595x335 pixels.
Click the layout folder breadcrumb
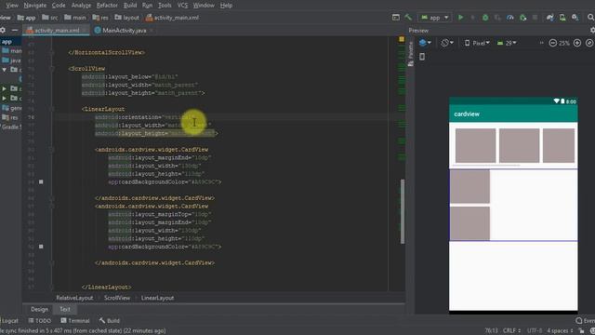tap(127, 18)
